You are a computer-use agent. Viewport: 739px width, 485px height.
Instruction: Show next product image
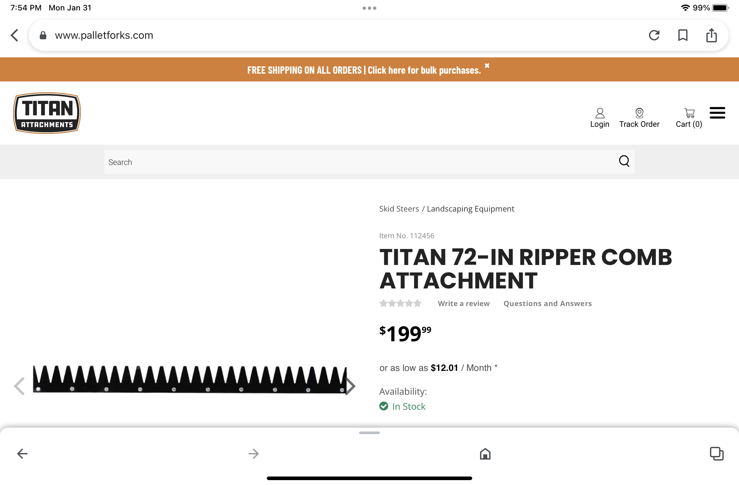click(x=350, y=386)
